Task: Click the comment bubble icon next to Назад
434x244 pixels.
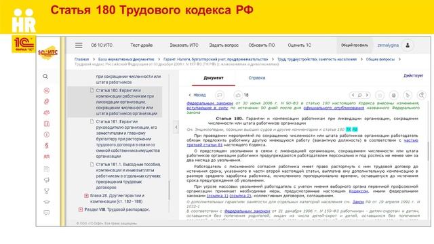Action: coord(220,95)
